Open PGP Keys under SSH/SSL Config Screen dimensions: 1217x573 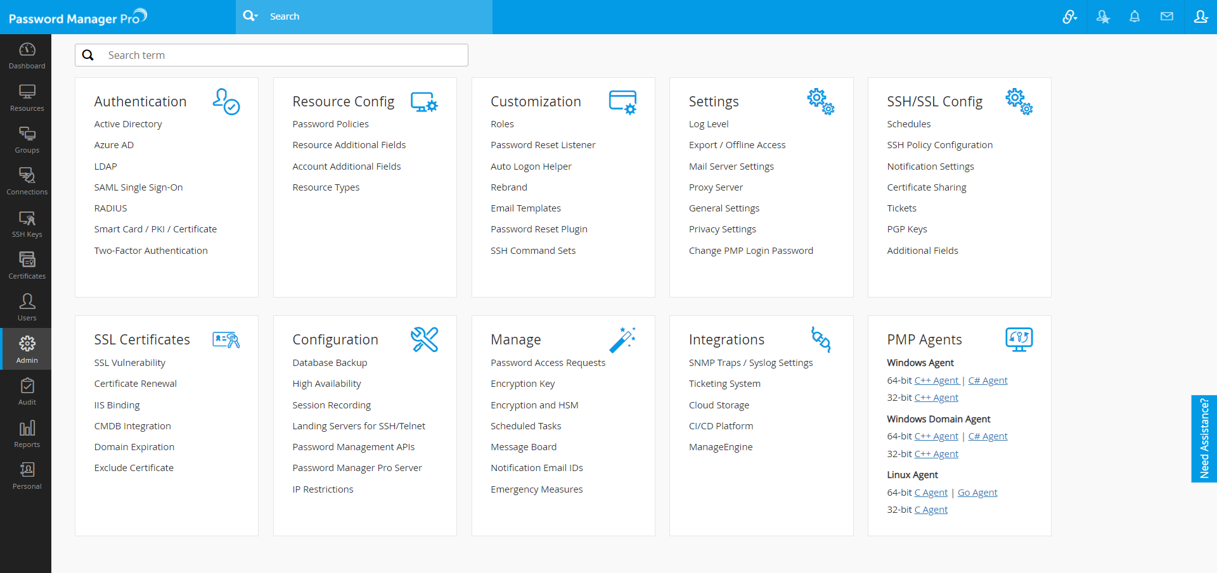click(x=907, y=229)
